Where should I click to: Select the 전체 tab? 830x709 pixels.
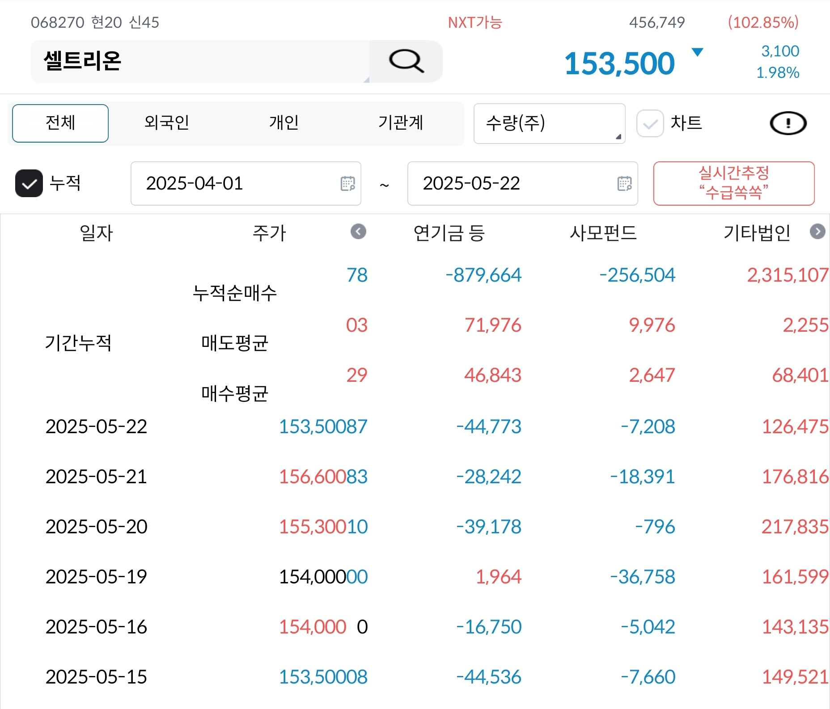60,123
